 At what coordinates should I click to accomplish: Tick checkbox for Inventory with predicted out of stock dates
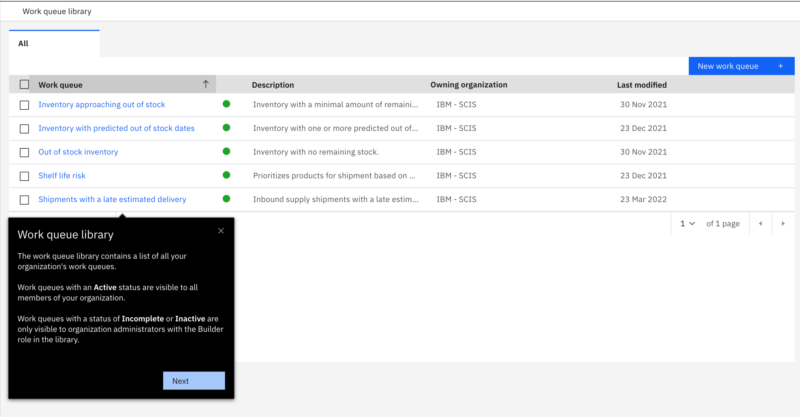tap(24, 129)
